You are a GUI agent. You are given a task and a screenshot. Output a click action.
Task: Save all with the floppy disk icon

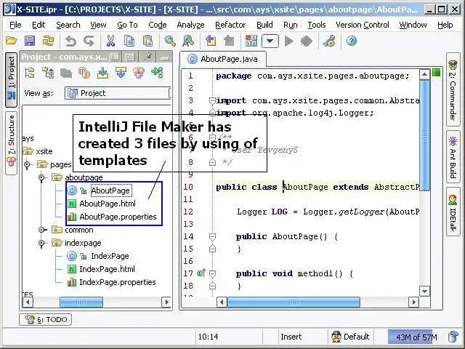click(x=29, y=41)
